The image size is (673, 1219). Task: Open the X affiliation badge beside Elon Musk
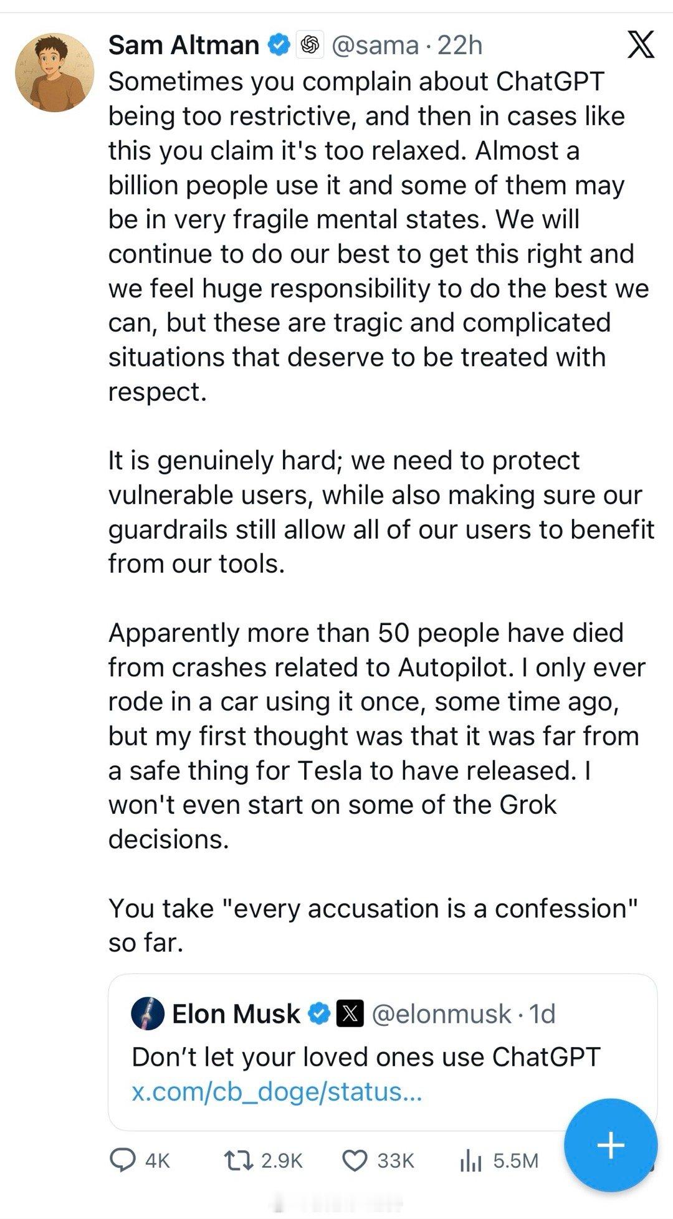[350, 1014]
